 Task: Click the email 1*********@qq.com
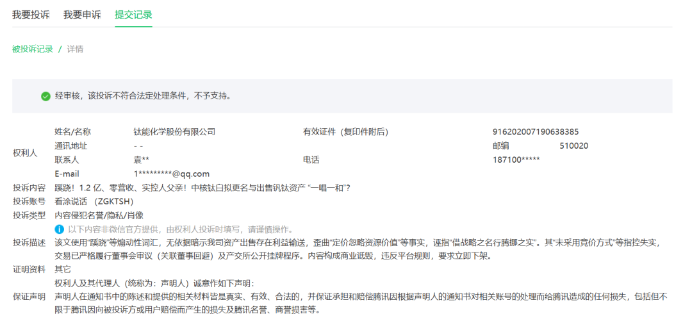coord(172,174)
